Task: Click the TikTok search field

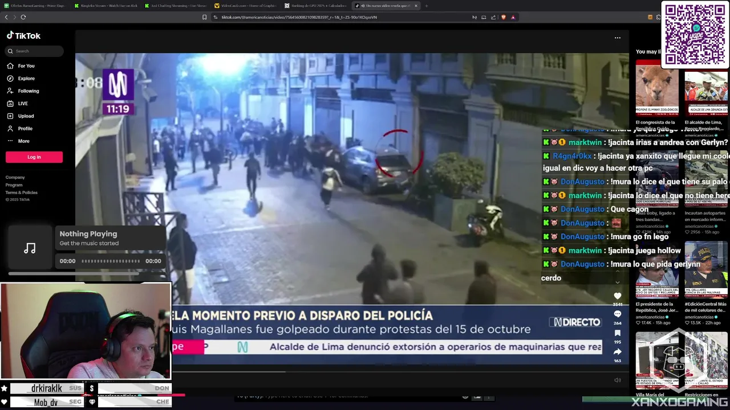Action: [35, 51]
